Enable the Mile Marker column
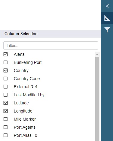113x141 pixels. click(5, 119)
